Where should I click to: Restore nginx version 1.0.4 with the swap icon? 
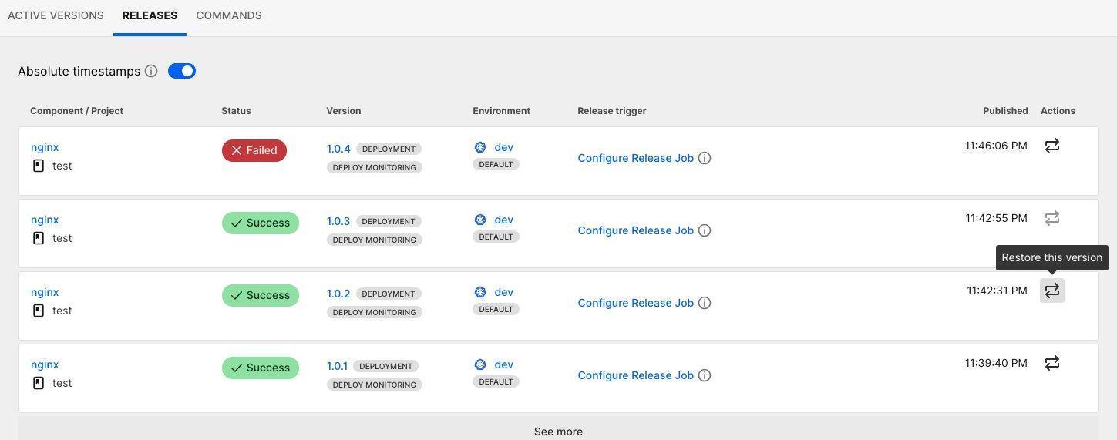[x=1052, y=146]
